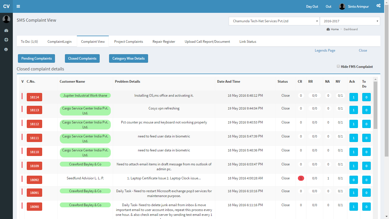Click Seedfund Advisior L. L. P. customer name
This screenshot has height=219, width=389.
[85, 178]
